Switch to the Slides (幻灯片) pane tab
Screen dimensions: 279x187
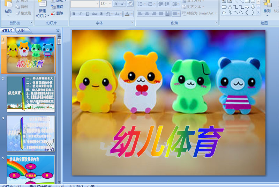(x=8, y=31)
